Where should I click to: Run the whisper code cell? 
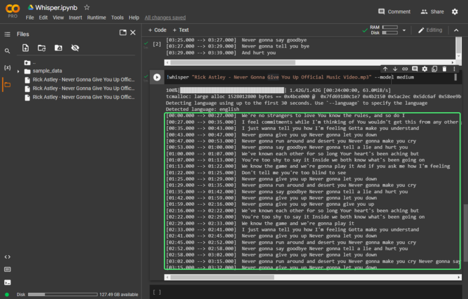tap(157, 77)
